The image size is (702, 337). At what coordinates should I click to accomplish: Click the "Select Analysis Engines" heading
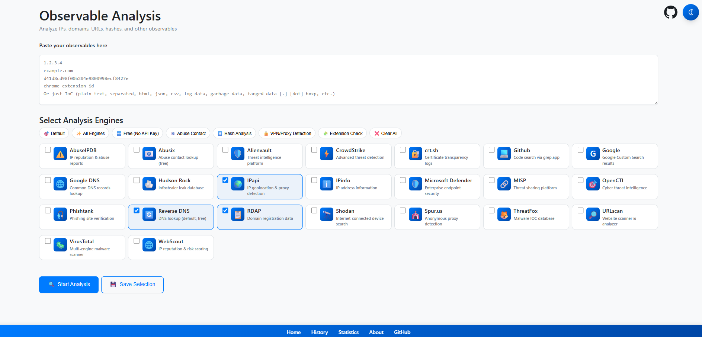click(81, 120)
